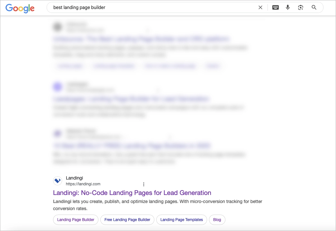Click the Google logo to return home

[x=20, y=8]
